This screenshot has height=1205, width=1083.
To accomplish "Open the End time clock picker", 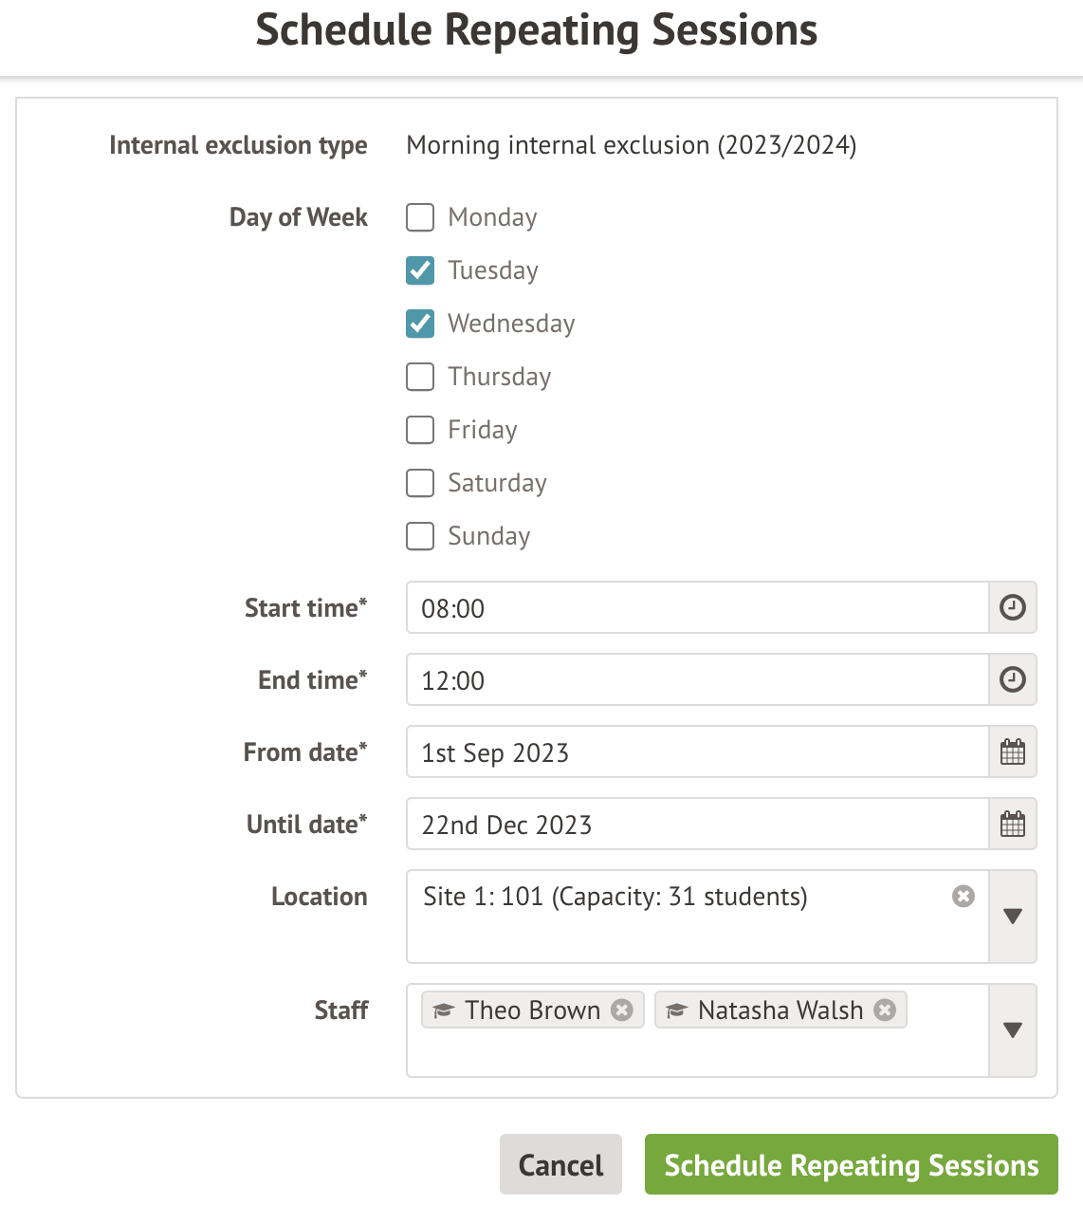I will (x=1012, y=679).
